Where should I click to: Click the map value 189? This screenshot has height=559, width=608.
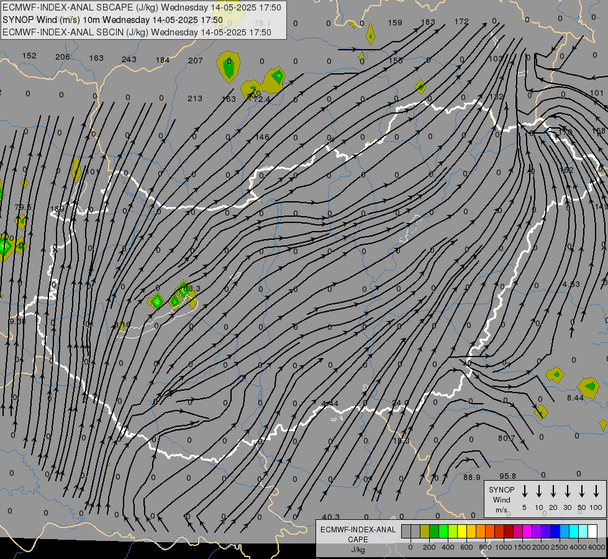coord(57,209)
